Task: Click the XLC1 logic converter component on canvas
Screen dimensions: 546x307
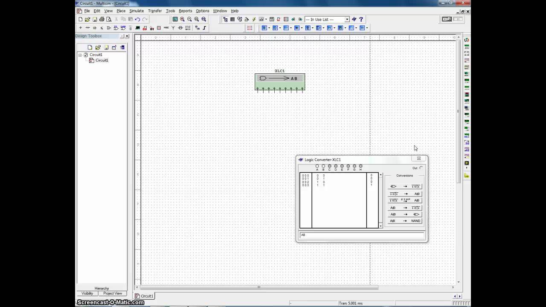Action: pyautogui.click(x=280, y=81)
